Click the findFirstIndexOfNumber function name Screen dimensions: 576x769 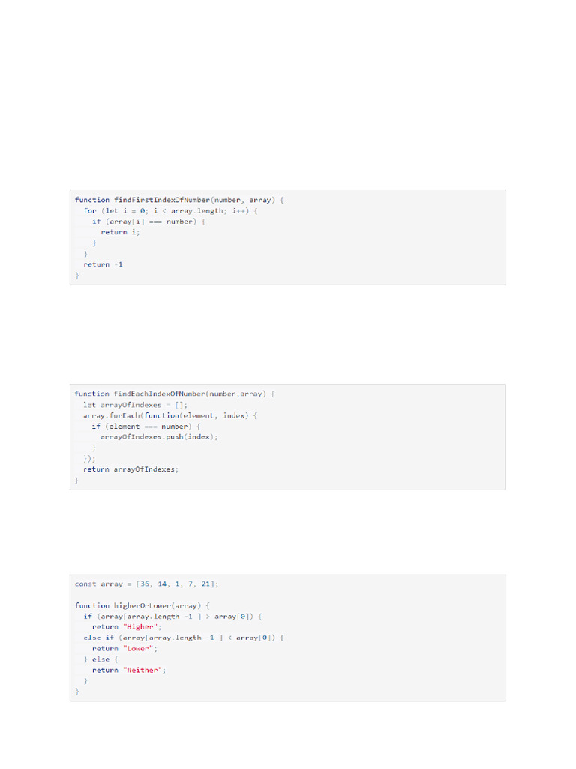[x=161, y=200]
